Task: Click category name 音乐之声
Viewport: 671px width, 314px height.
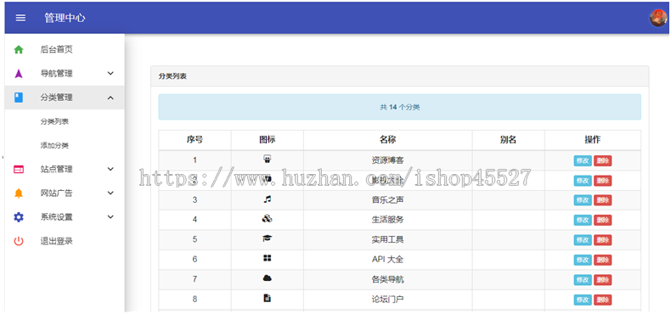Action: [x=387, y=199]
